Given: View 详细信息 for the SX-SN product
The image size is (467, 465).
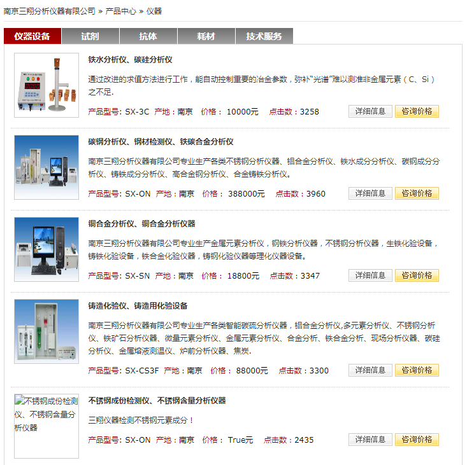Looking at the screenshot, I should click(x=370, y=275).
